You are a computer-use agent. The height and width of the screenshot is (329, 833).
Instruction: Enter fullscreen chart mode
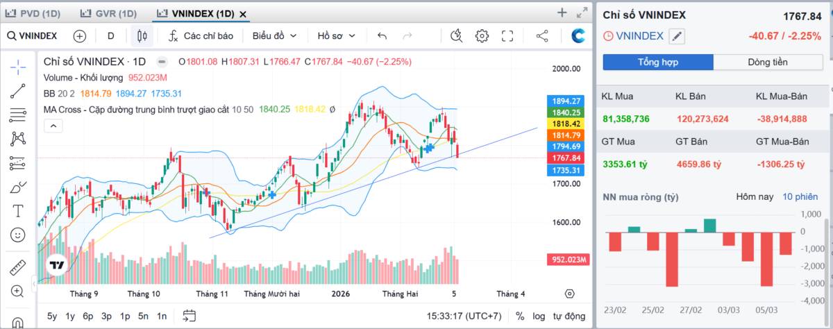(x=507, y=36)
